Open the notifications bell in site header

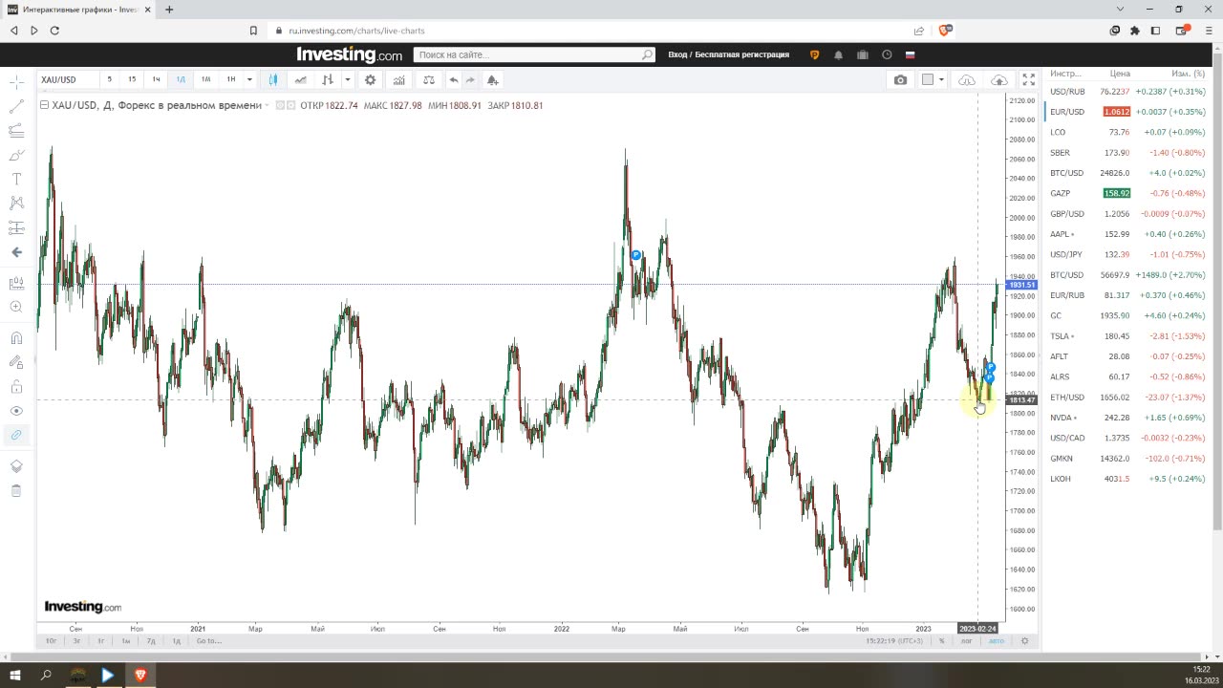coord(838,54)
